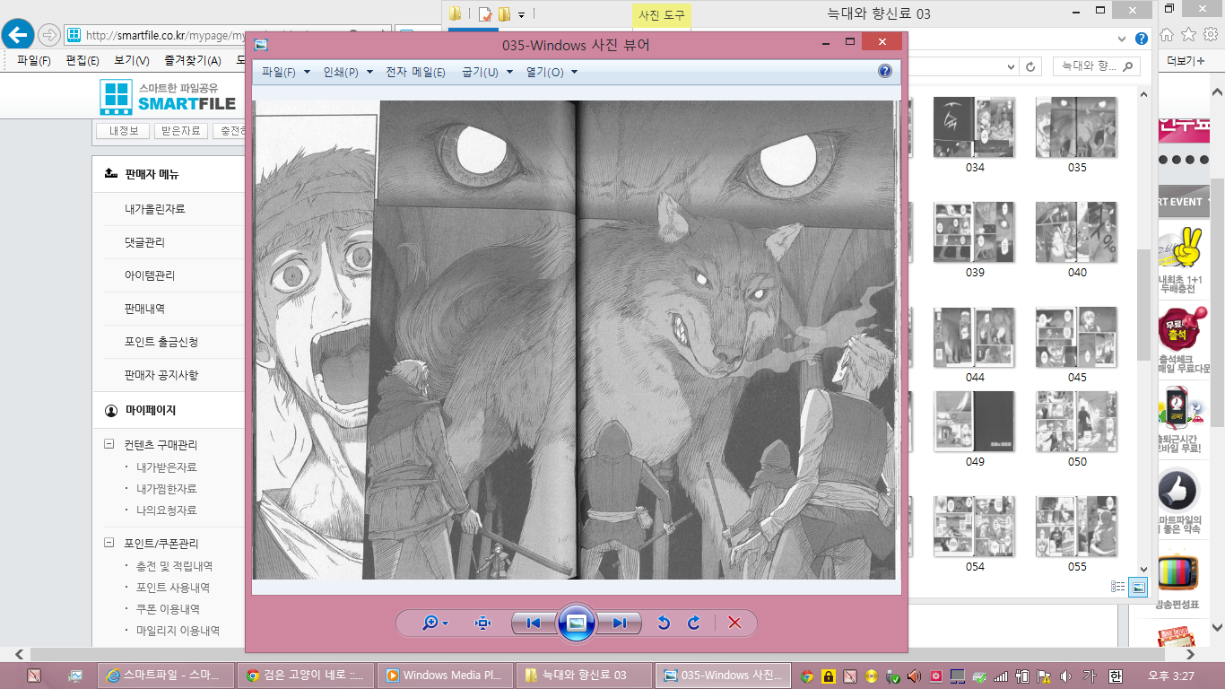
Task: Open Internet Explorer home page icon
Action: tap(1168, 35)
